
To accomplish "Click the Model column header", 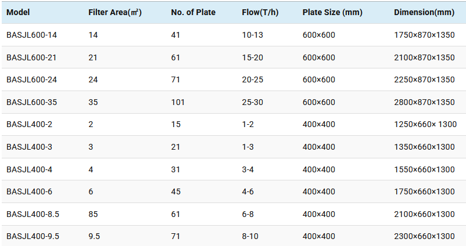I will 18,12.
